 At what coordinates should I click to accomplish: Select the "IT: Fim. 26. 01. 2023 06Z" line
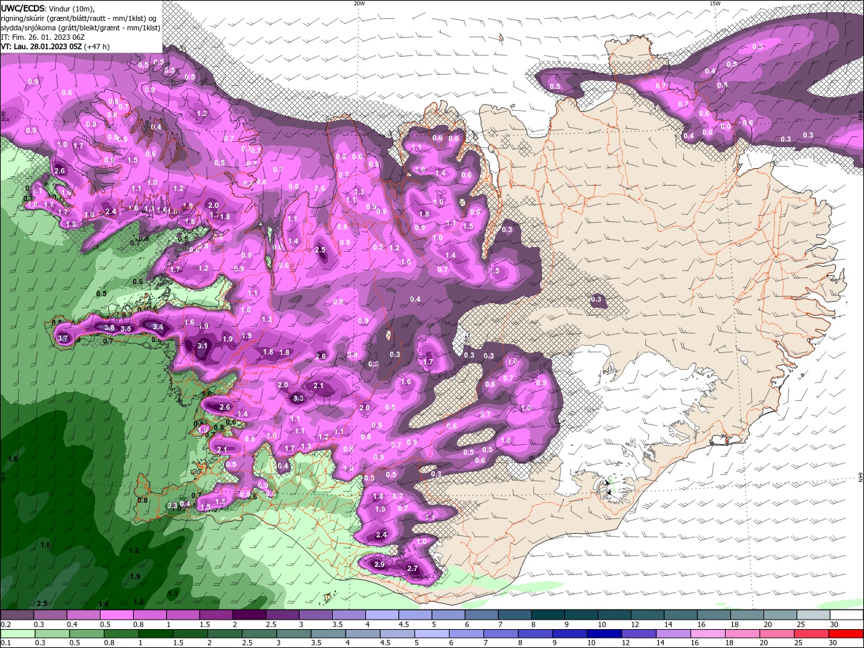point(43,37)
